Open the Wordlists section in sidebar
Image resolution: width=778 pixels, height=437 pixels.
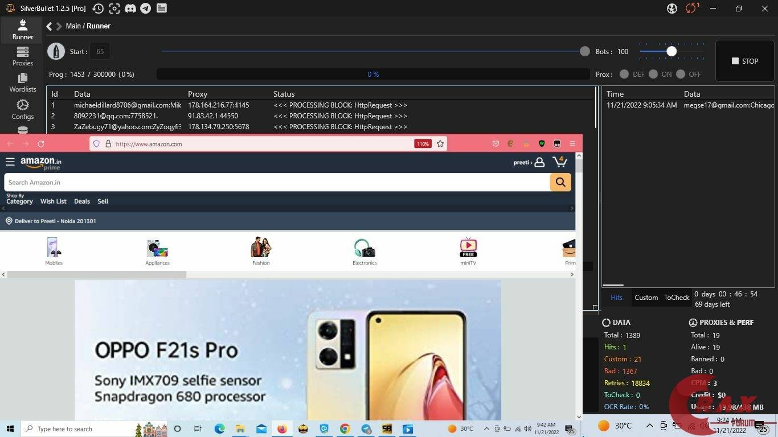tap(23, 83)
